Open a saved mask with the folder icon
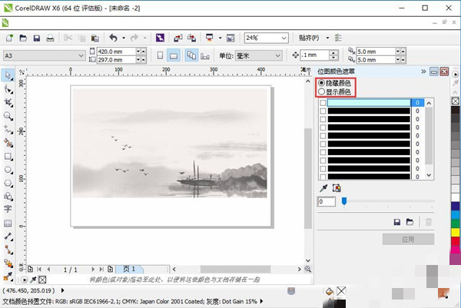The width and height of the screenshot is (461, 308). [x=410, y=222]
